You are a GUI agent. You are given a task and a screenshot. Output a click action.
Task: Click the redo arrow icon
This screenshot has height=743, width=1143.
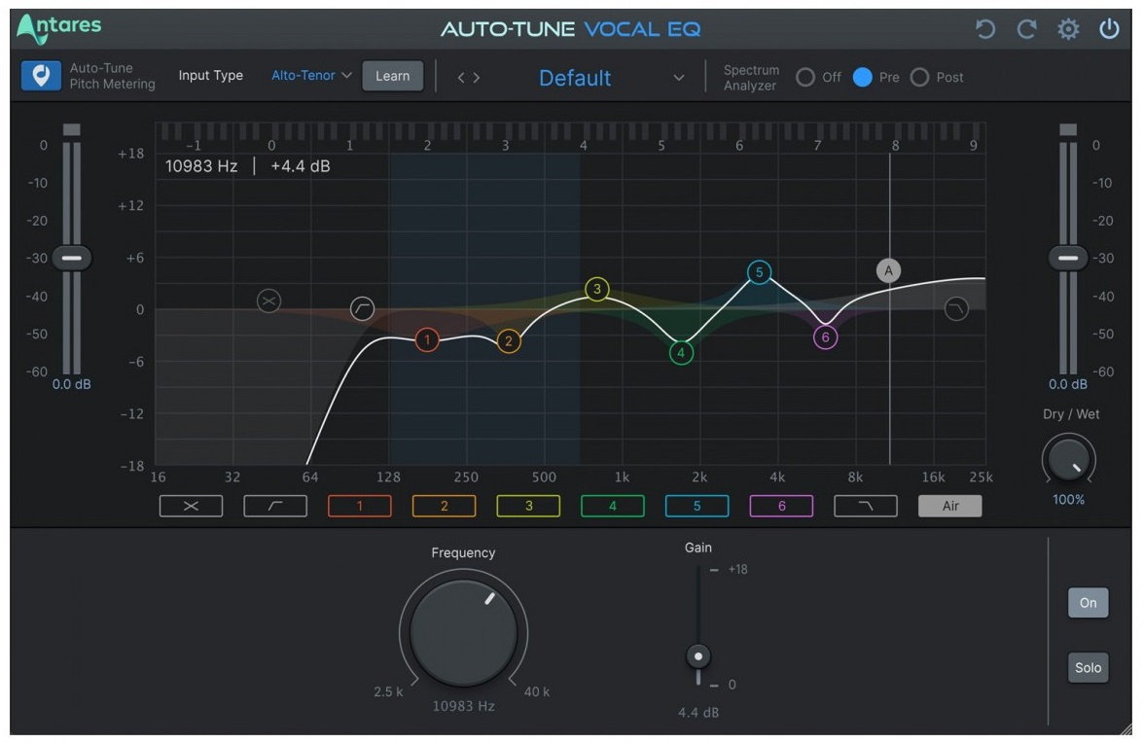(1026, 29)
